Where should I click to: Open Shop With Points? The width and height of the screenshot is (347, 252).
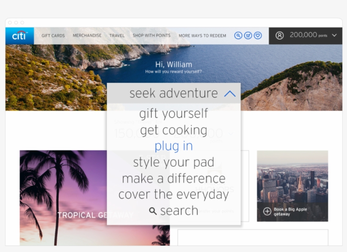[151, 36]
